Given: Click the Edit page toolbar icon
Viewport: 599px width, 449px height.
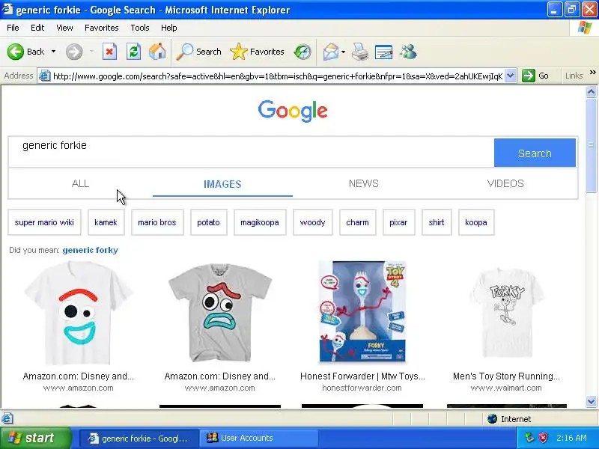Looking at the screenshot, I should 384,52.
